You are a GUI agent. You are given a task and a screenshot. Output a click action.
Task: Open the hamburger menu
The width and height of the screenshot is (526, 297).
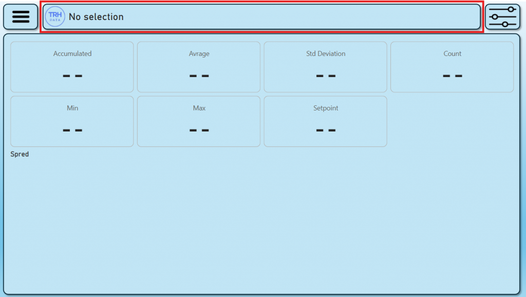(21, 17)
